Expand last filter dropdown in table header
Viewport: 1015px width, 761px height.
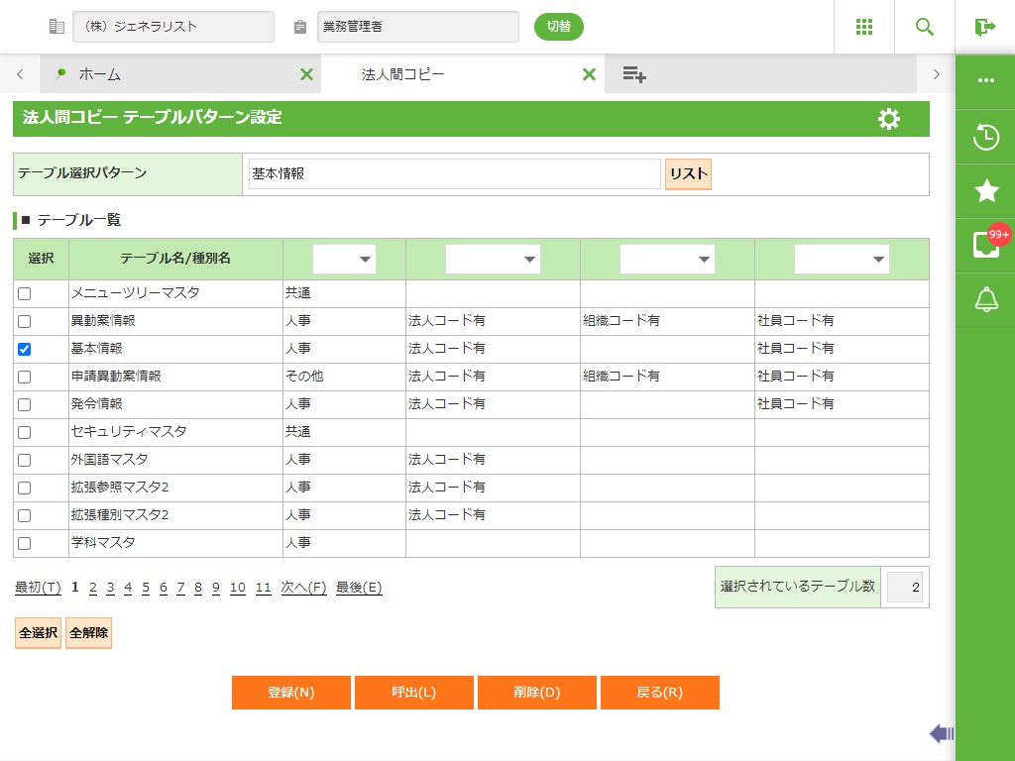pos(842,260)
